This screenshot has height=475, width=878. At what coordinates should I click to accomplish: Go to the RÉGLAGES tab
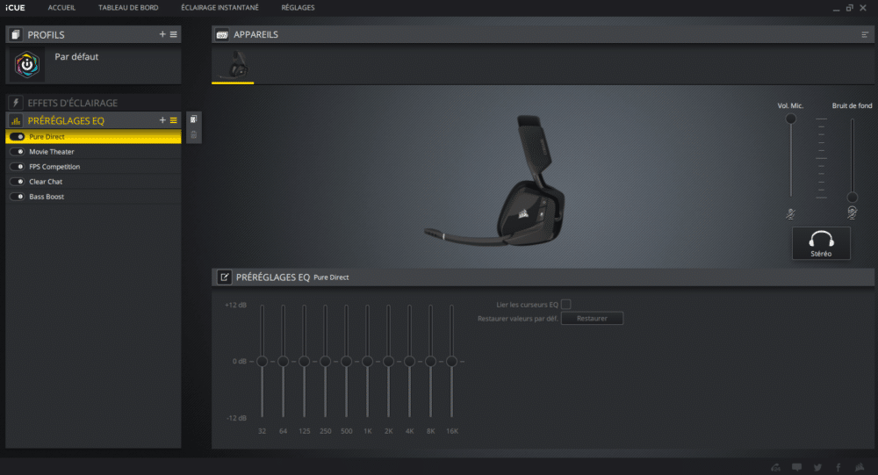[298, 8]
